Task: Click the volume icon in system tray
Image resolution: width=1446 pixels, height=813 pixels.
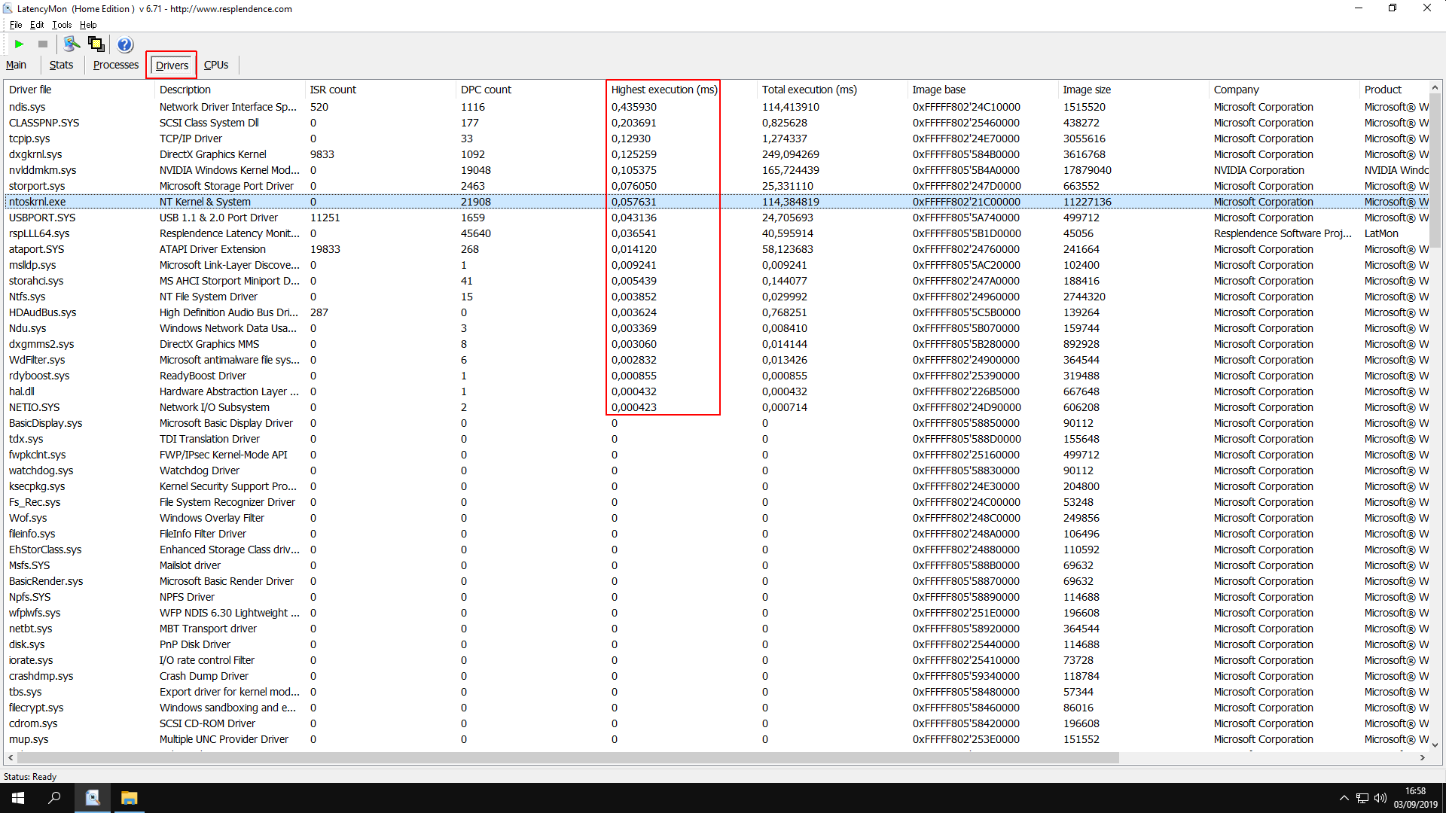Action: click(x=1380, y=798)
